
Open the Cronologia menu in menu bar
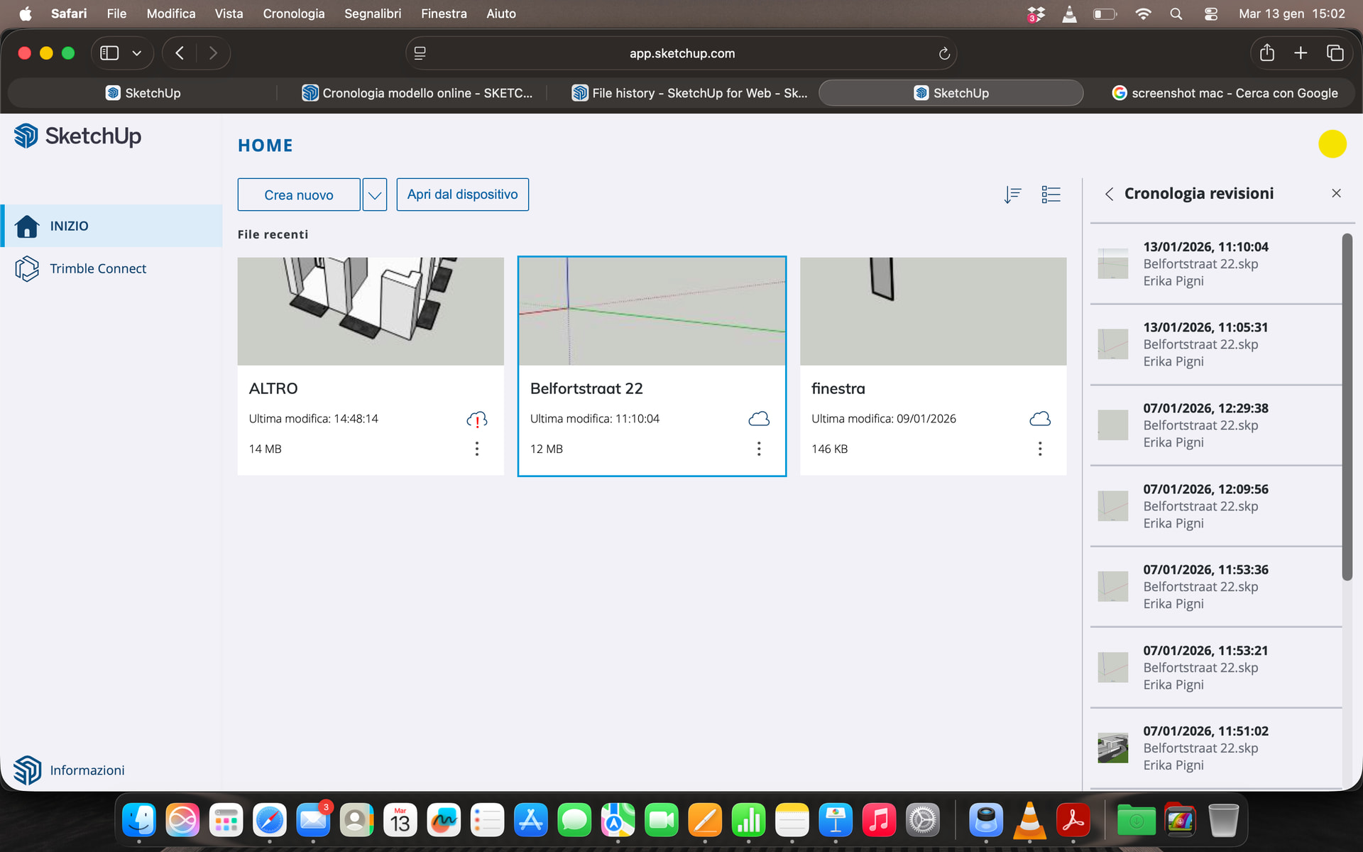tap(294, 13)
